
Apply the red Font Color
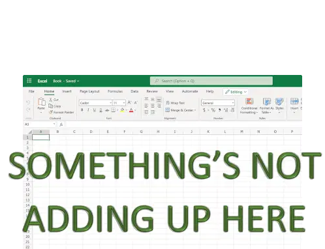tap(131, 110)
